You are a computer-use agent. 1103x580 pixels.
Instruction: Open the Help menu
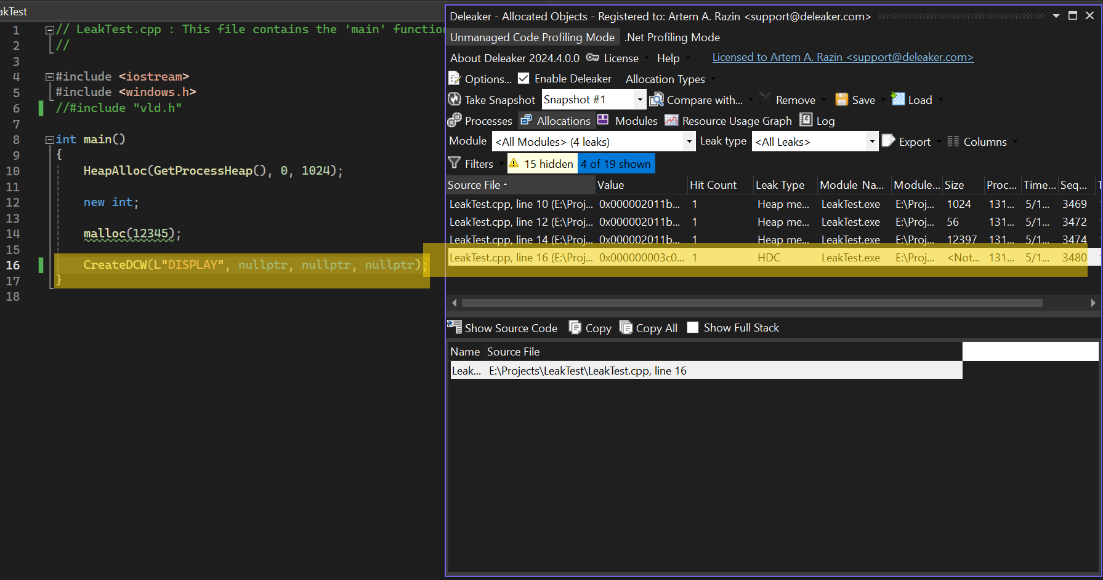(x=668, y=58)
